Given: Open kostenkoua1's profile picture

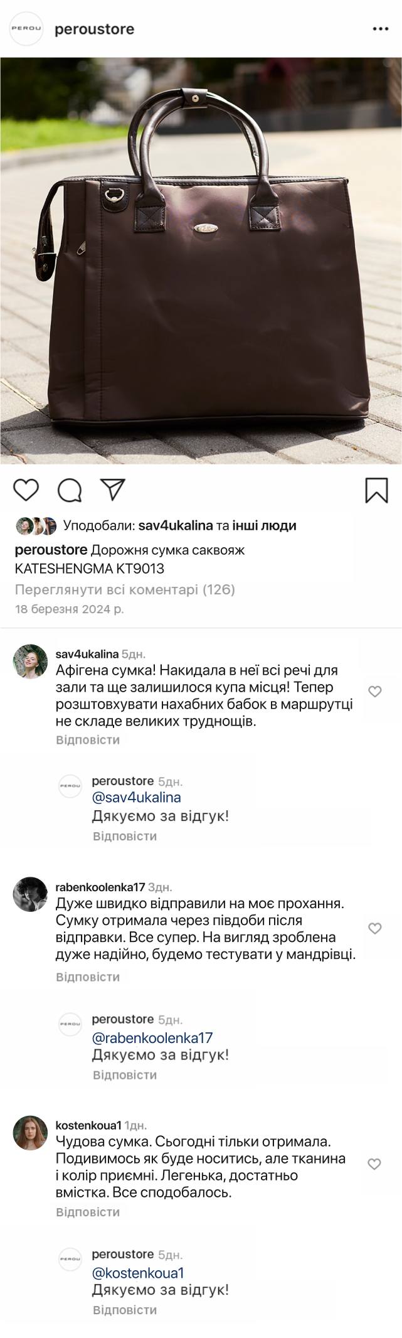Looking at the screenshot, I should [x=30, y=1133].
